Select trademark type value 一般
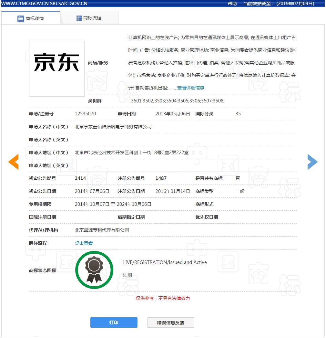This screenshot has height=338, width=326. pos(240,191)
